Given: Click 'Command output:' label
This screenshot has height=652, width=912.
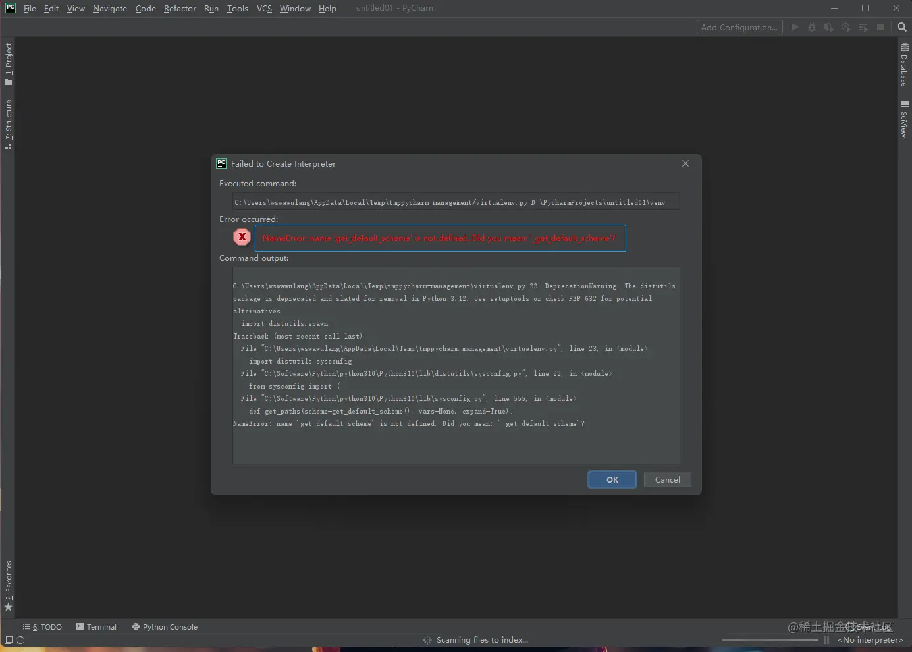Looking at the screenshot, I should tap(254, 258).
